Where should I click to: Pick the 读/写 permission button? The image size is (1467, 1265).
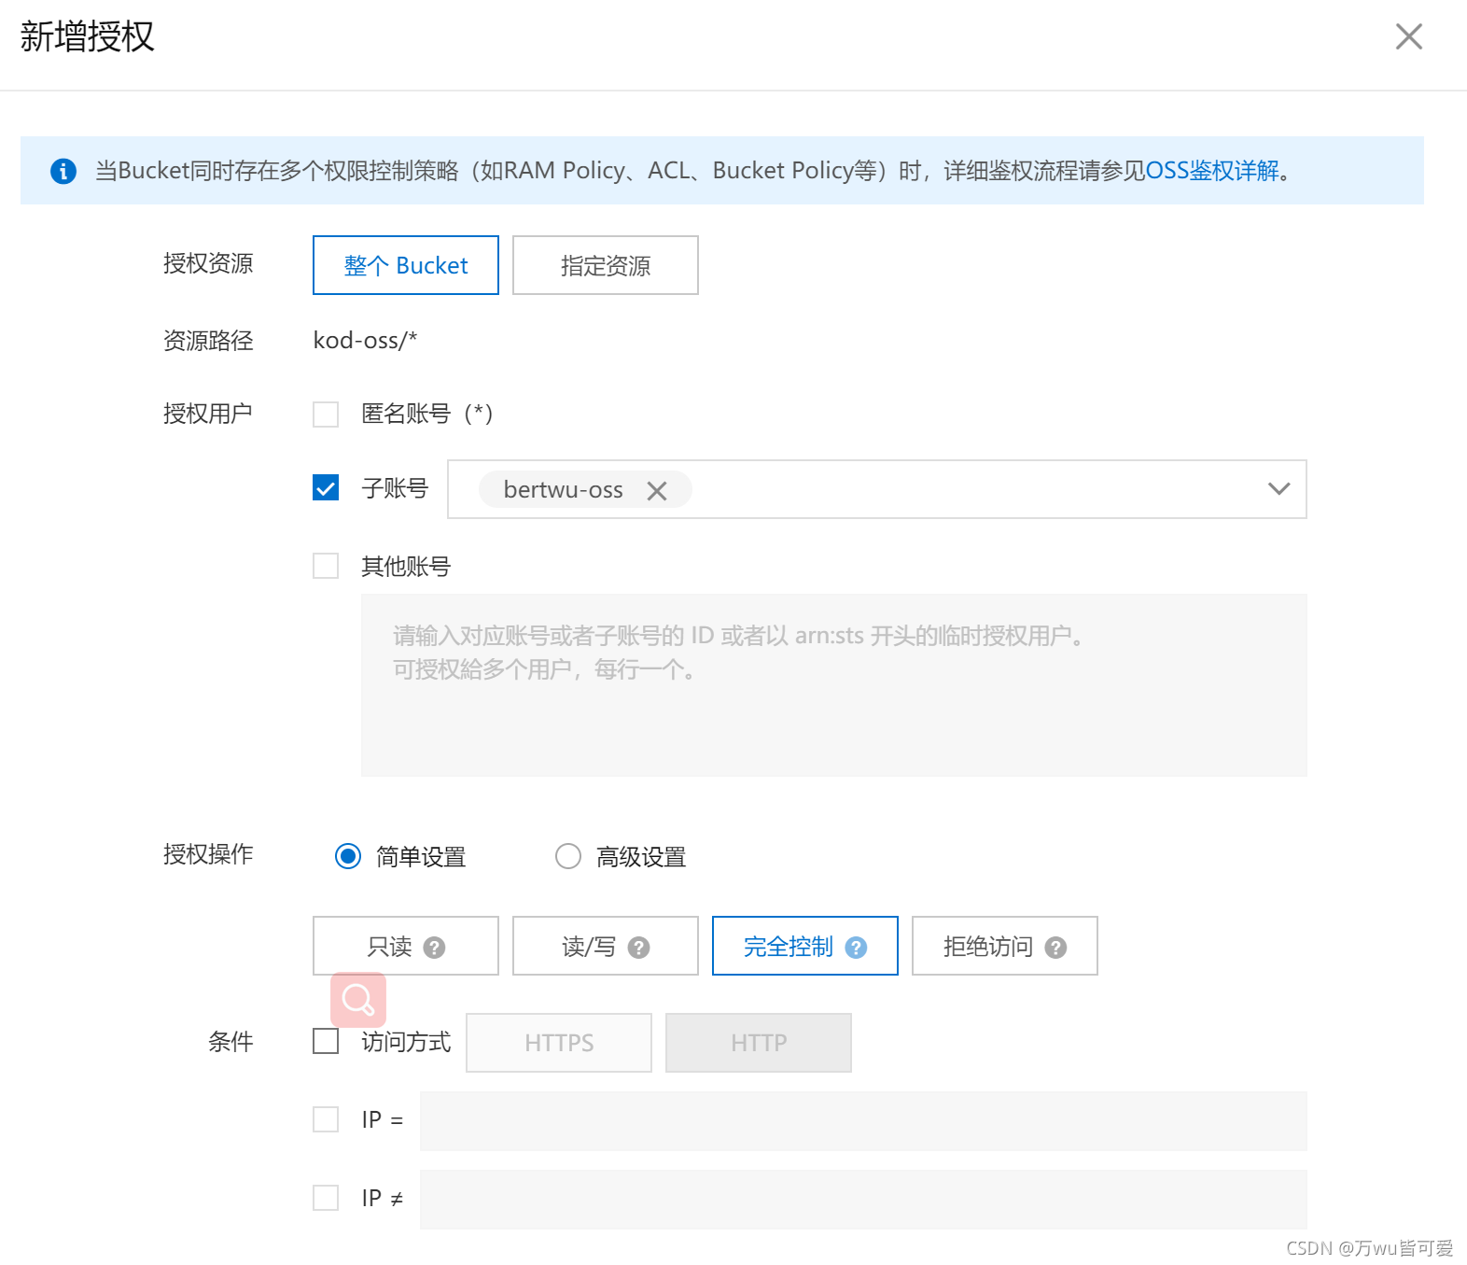606,946
